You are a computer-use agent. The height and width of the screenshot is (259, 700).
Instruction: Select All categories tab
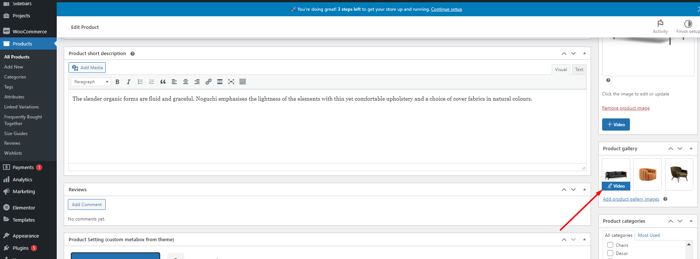[618, 235]
